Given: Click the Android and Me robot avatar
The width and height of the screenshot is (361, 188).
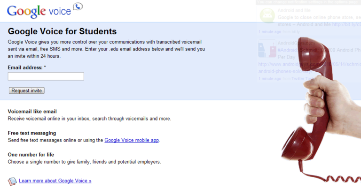Looking at the screenshot, I should pos(267,15).
